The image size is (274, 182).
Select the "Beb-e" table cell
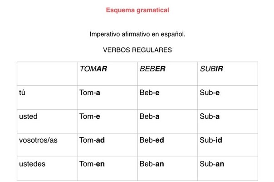[x=150, y=93]
